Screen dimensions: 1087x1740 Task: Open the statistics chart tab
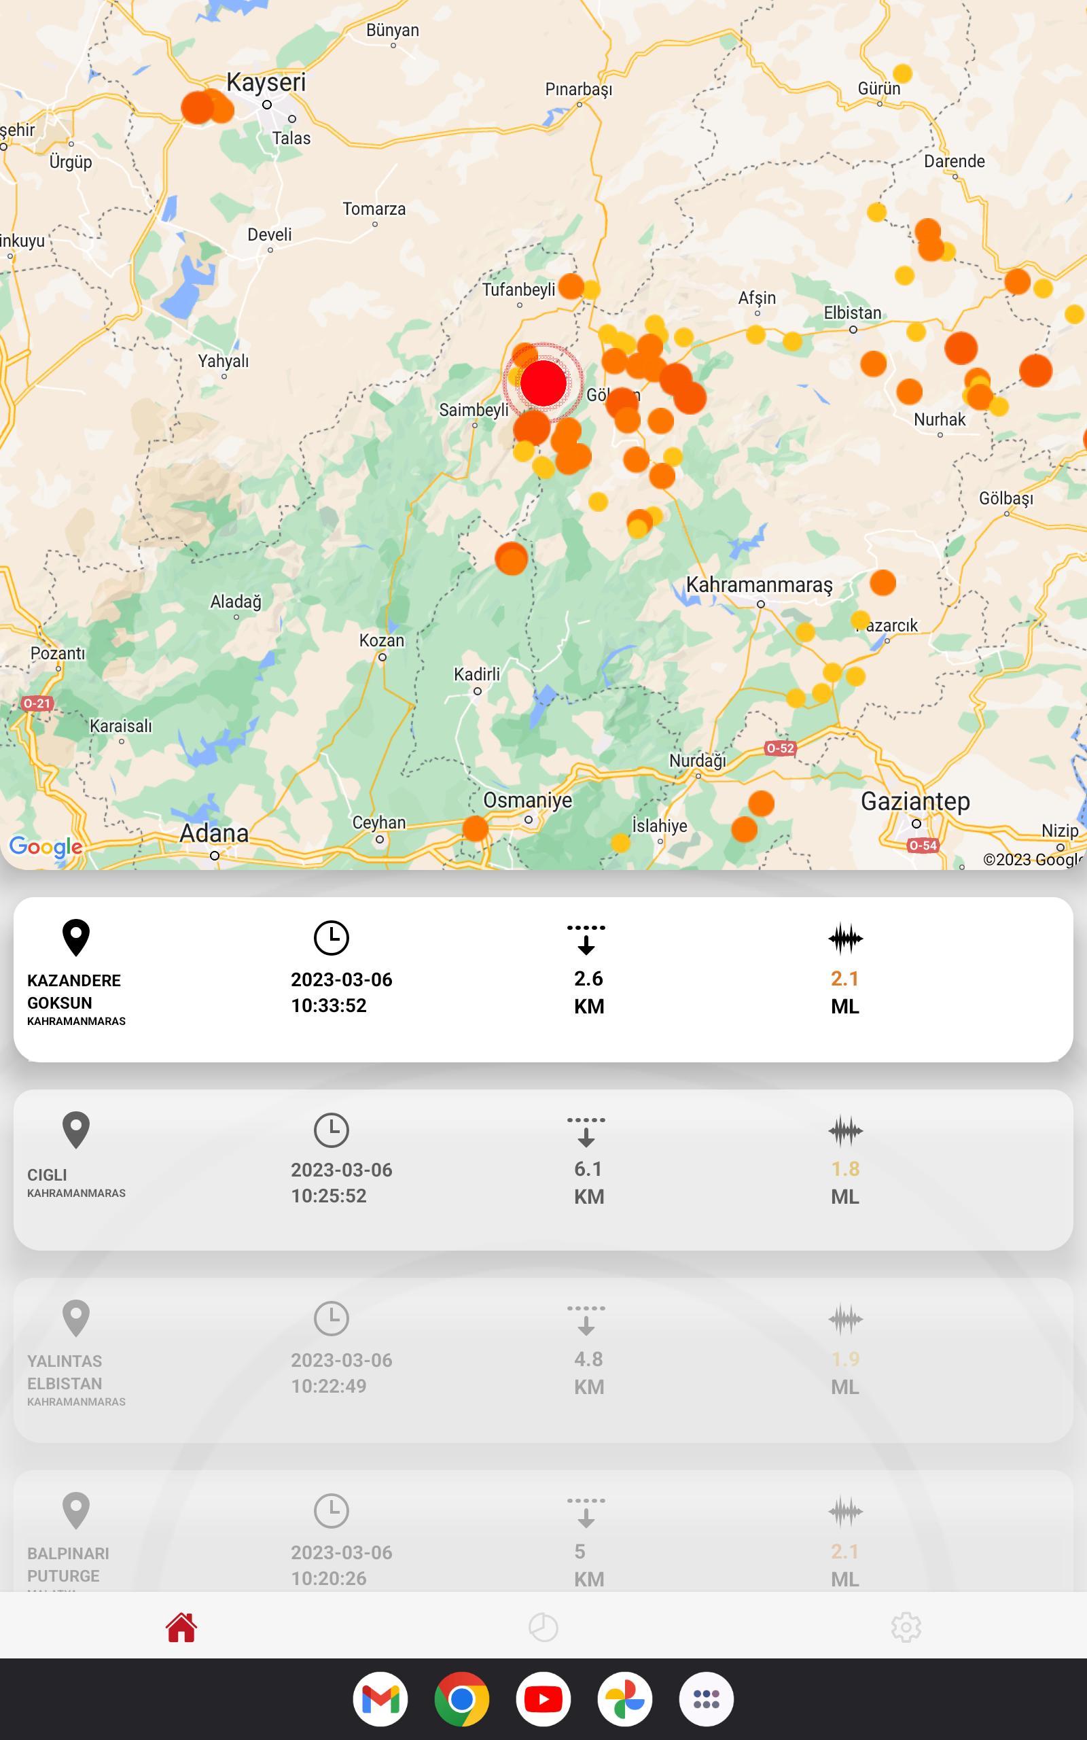(x=543, y=1627)
